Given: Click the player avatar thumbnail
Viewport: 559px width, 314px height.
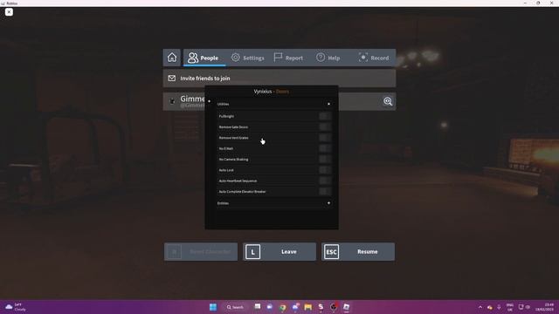Looking at the screenshot, I should coord(173,101).
